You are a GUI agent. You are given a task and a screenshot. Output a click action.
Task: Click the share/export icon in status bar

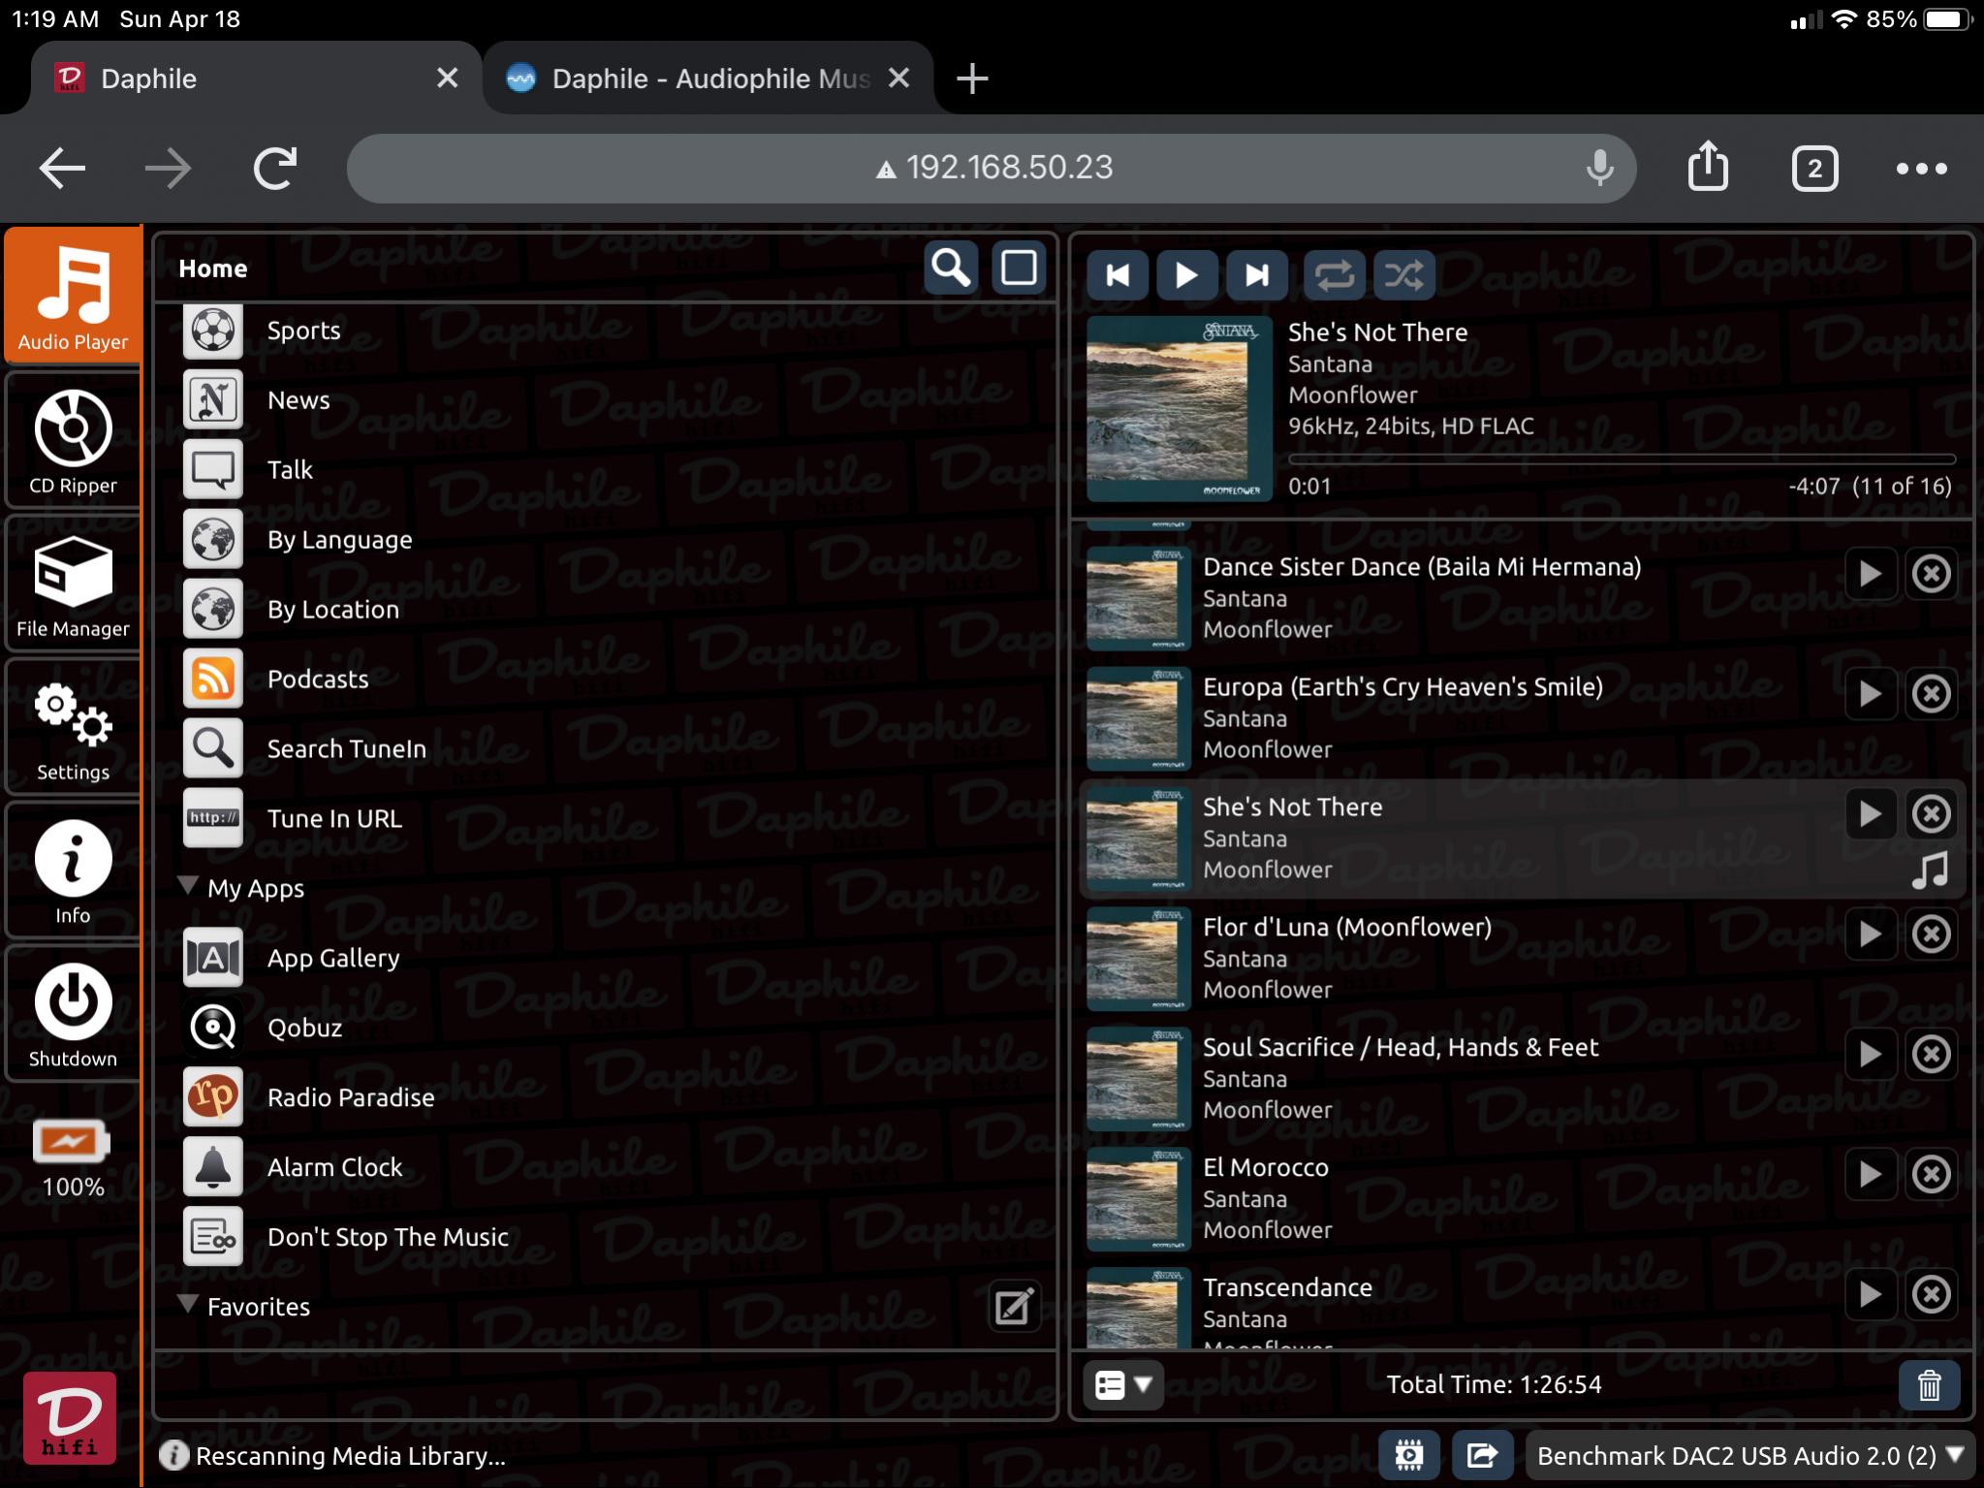point(1483,1455)
